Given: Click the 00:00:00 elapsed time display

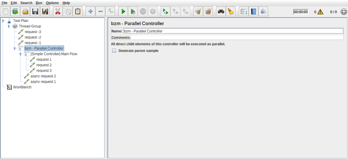Looking at the screenshot, I should point(301,12).
